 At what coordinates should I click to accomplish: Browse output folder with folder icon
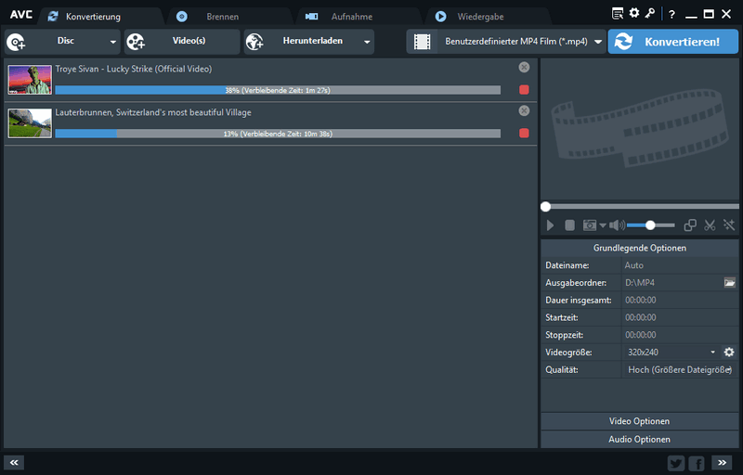(729, 282)
